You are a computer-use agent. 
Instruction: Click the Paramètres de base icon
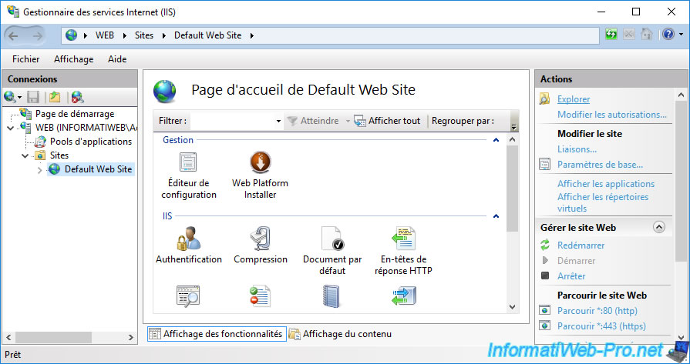[x=545, y=165]
